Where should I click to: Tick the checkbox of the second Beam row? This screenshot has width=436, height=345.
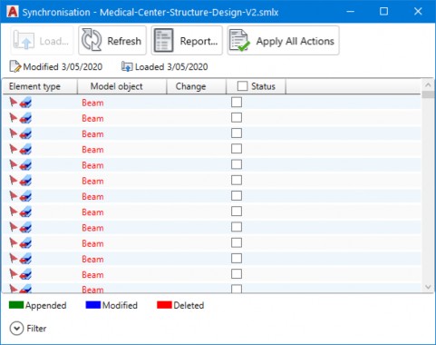click(237, 117)
